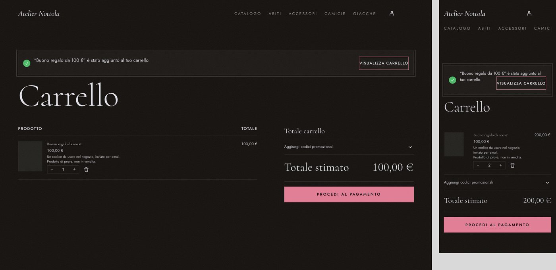
Task: Click the 'TOTALE' column header
Action: click(x=249, y=129)
